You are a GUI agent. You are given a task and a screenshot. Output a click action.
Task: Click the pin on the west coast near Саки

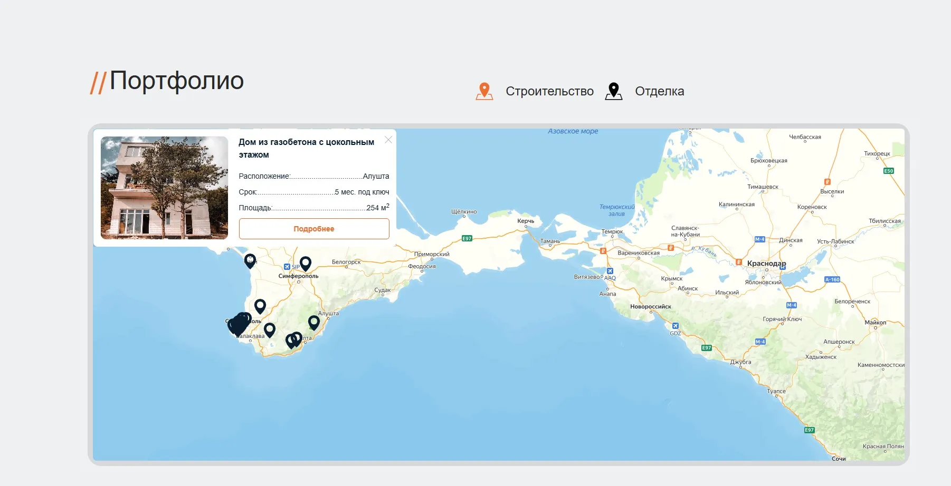[250, 260]
